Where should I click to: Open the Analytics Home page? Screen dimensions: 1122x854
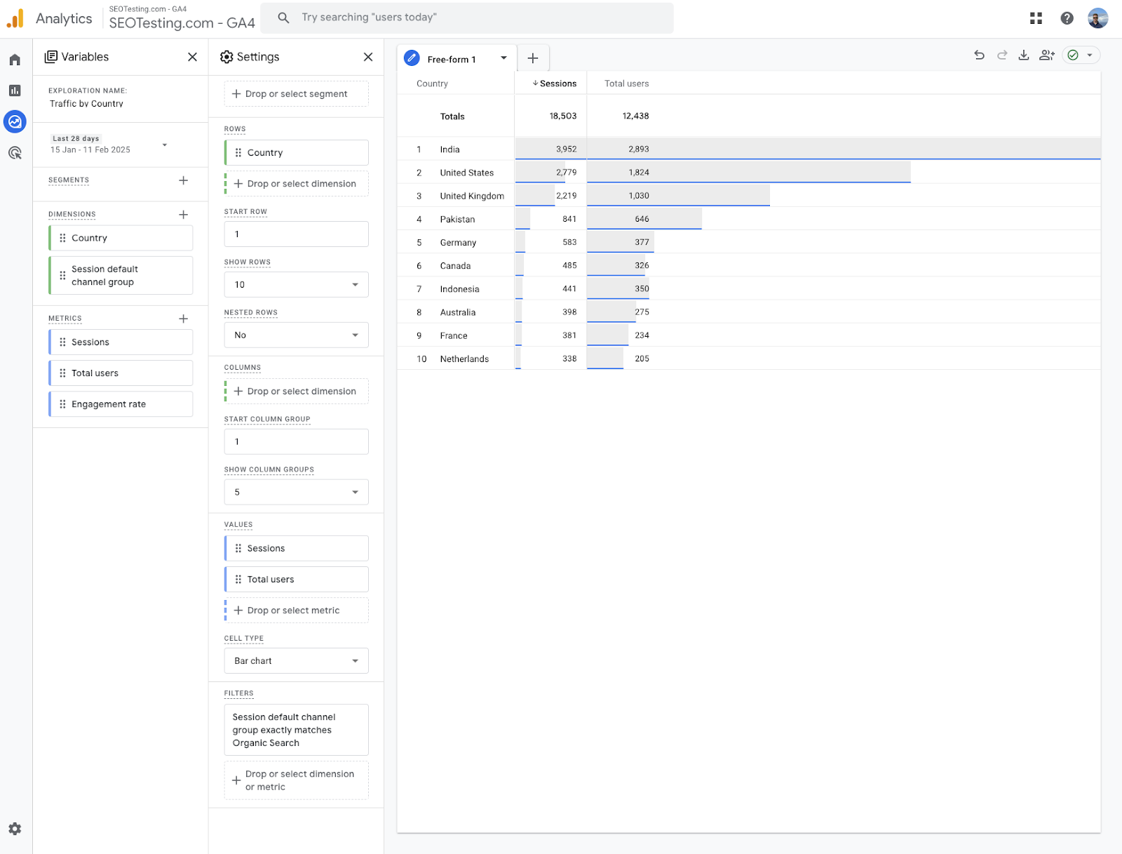(x=14, y=60)
